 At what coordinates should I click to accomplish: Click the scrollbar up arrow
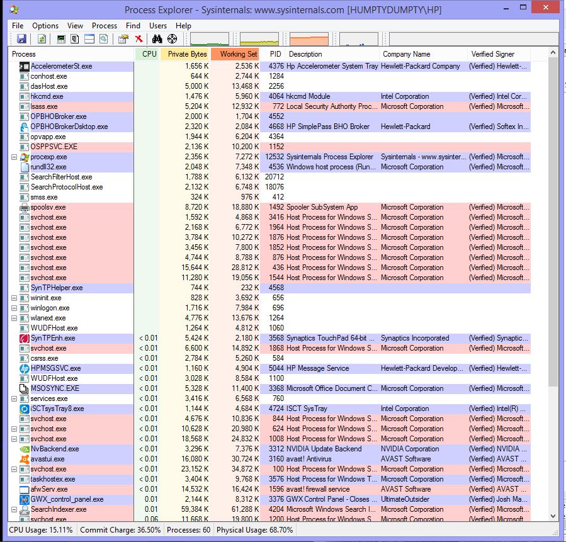[553, 53]
